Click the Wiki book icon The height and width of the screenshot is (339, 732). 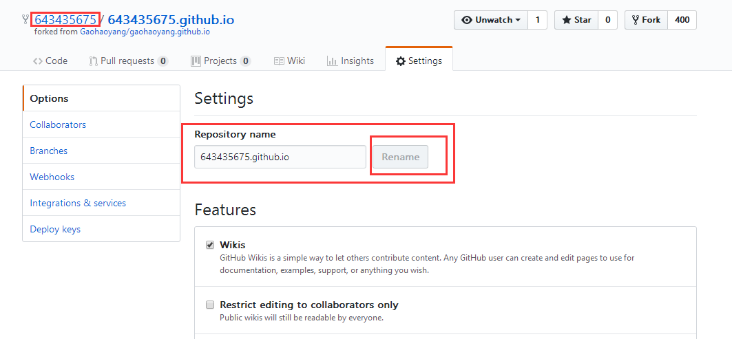pyautogui.click(x=279, y=61)
